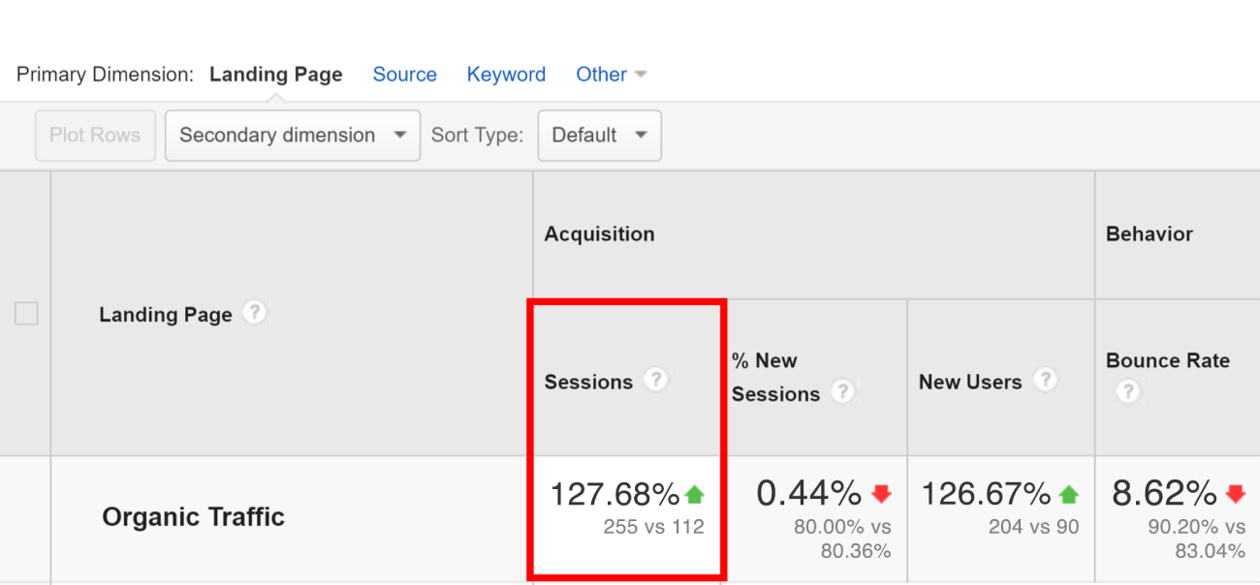Select the Landing Page primary dimension

(276, 75)
